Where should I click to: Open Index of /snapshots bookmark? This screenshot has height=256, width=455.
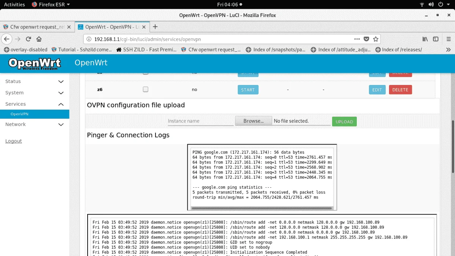coord(276,50)
